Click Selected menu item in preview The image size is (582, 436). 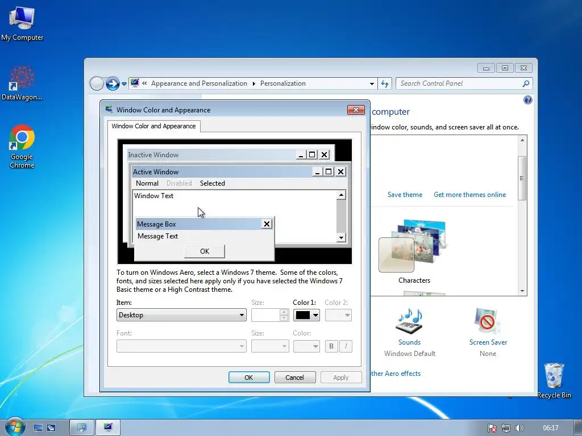pos(213,183)
